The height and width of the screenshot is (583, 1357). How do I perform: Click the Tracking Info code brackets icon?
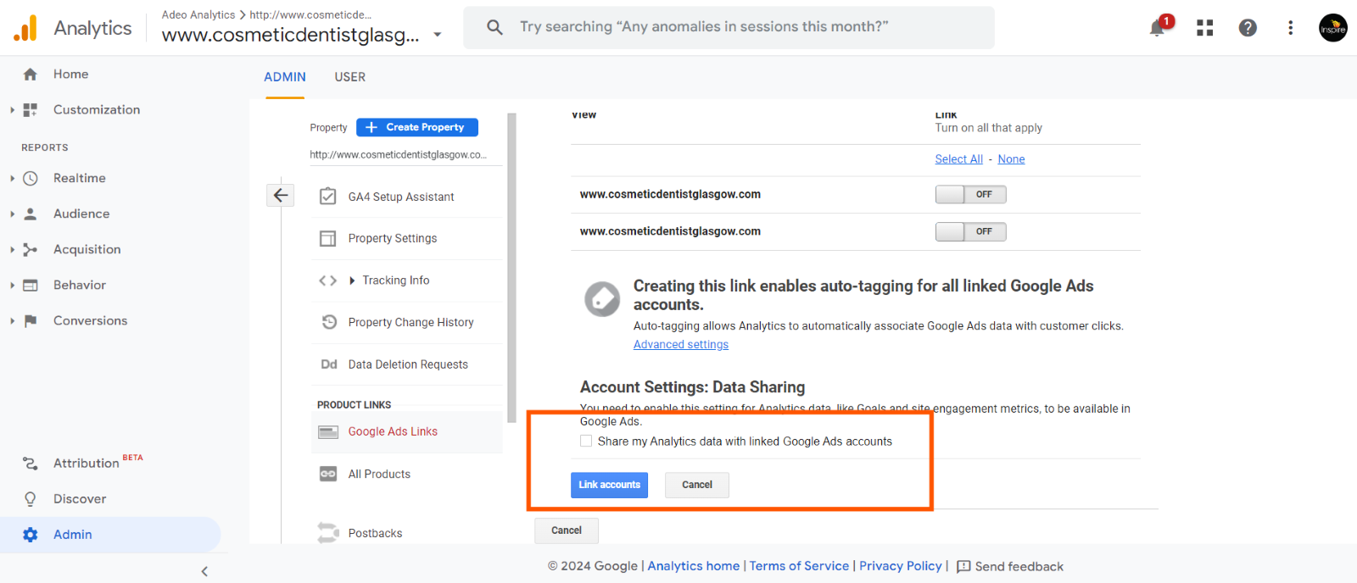pyautogui.click(x=328, y=280)
